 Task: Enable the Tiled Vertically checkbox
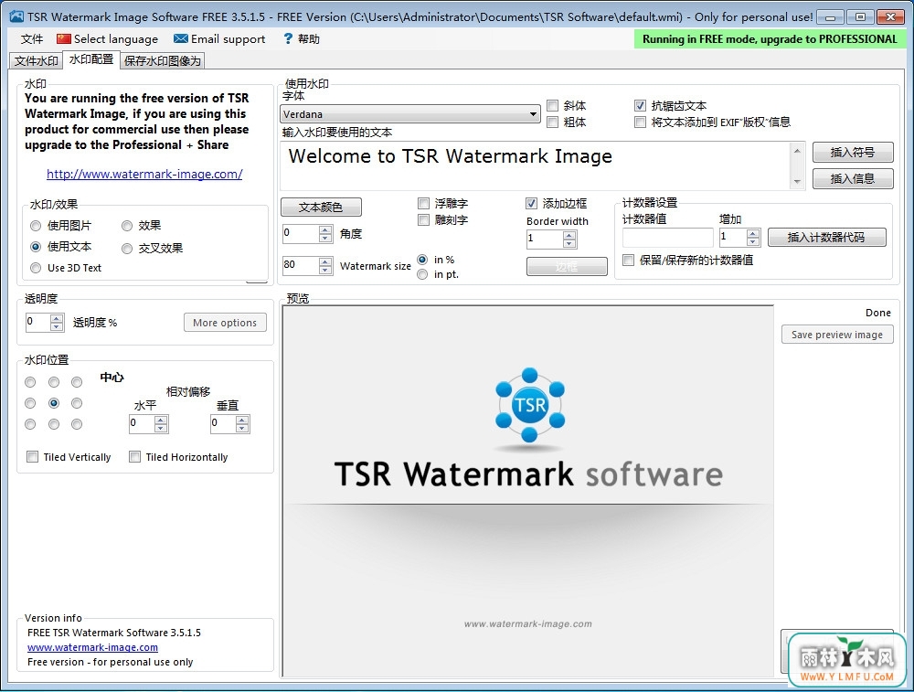pyautogui.click(x=33, y=456)
